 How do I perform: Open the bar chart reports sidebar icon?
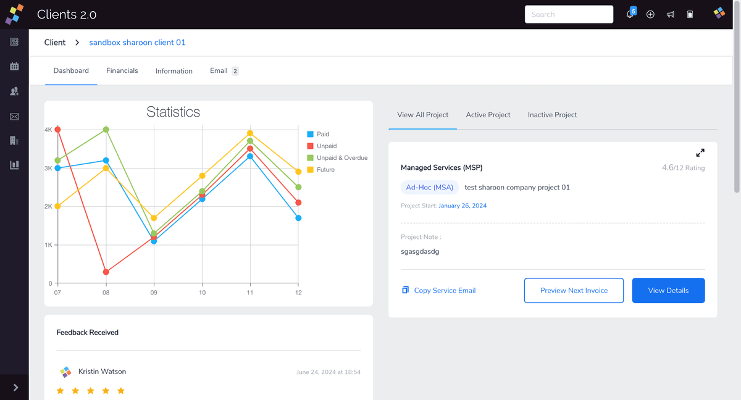click(x=14, y=165)
